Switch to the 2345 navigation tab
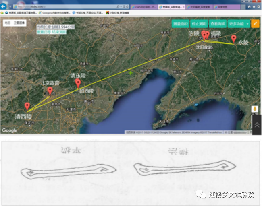Viewport: 262px width, 206px height. (x=144, y=7)
